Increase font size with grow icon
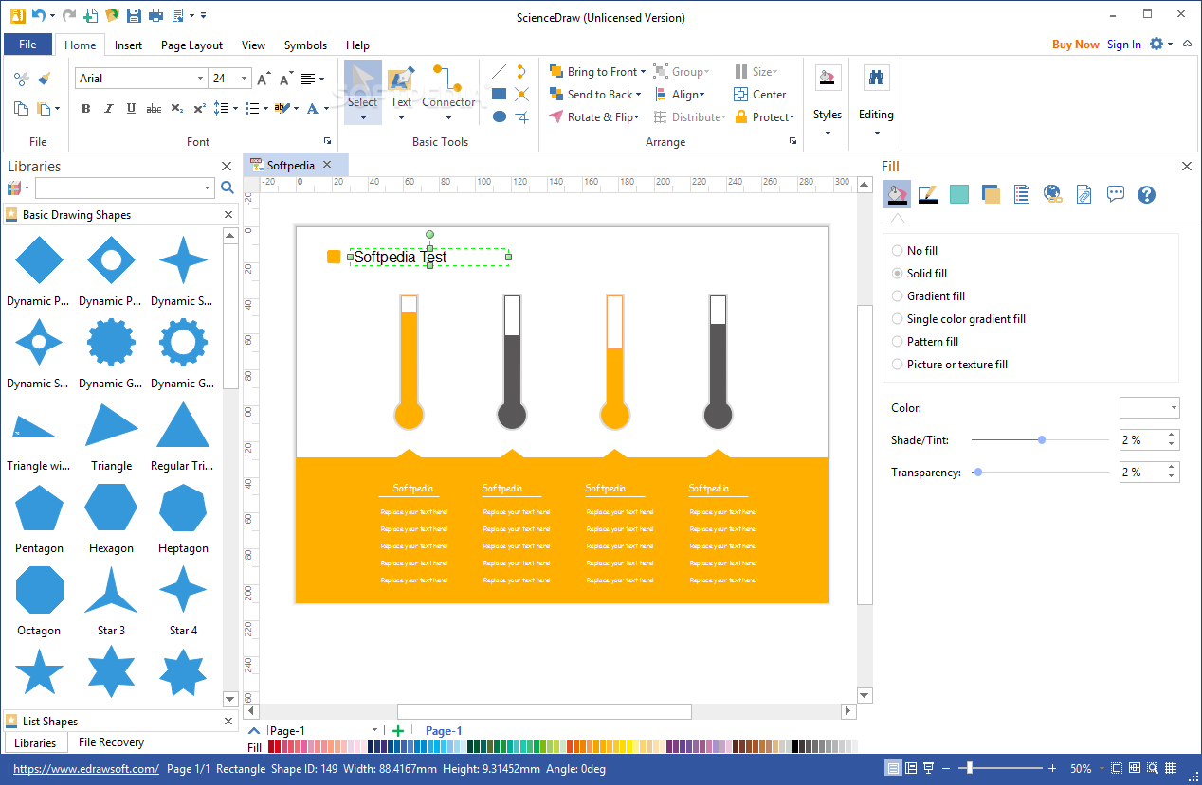The height and width of the screenshot is (785, 1202). click(264, 79)
